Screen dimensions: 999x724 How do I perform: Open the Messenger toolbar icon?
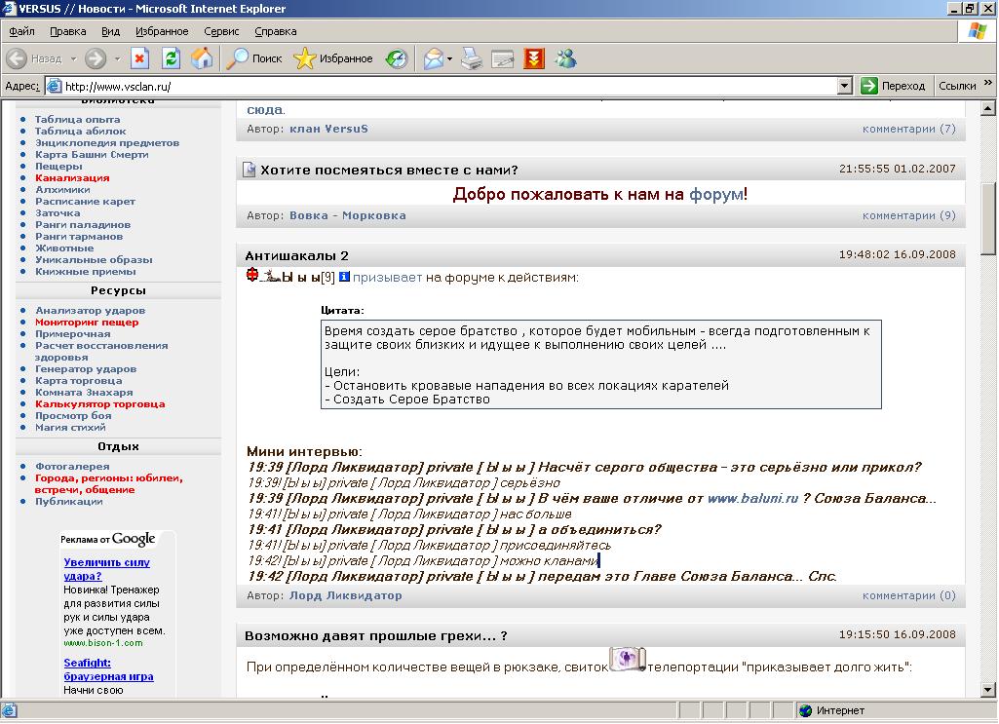point(565,58)
